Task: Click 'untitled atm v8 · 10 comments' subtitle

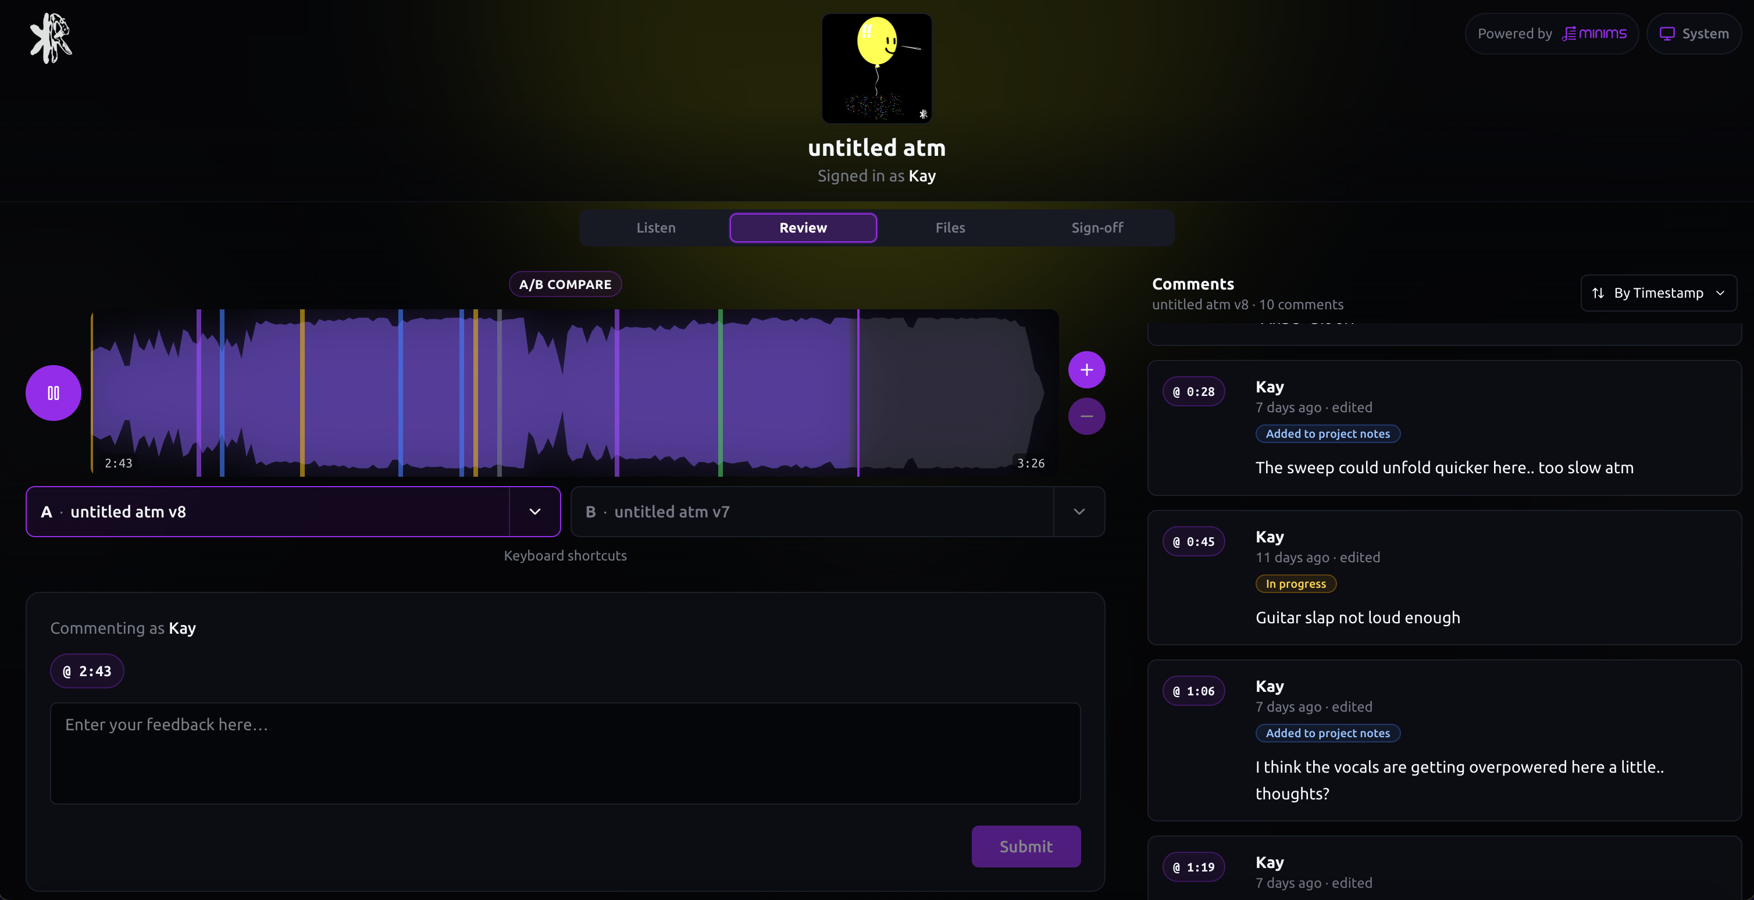Action: click(1247, 304)
